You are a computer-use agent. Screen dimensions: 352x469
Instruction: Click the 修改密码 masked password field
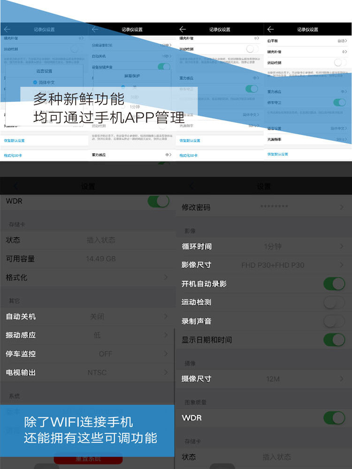click(274, 206)
